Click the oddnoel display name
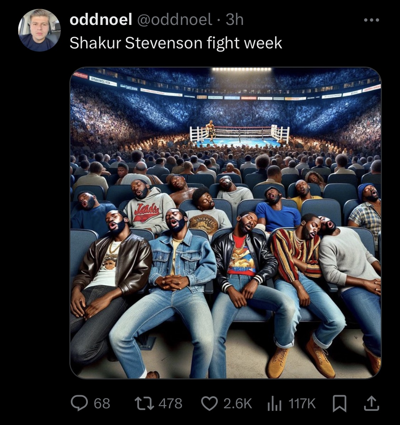The image size is (400, 425). point(101,20)
